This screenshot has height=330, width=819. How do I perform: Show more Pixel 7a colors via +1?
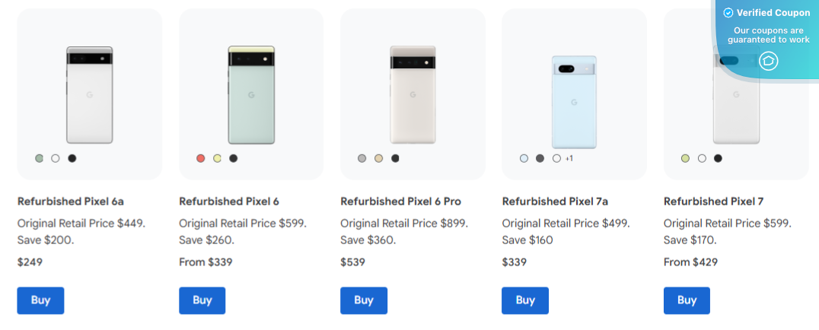[x=569, y=158]
